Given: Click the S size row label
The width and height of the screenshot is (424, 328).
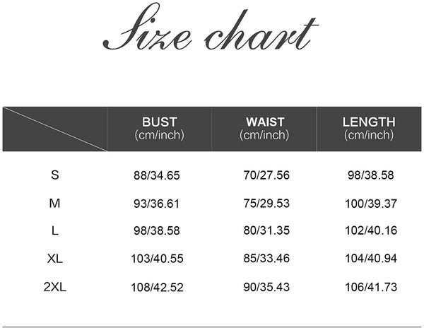Looking at the screenshot, I should click(x=55, y=175).
